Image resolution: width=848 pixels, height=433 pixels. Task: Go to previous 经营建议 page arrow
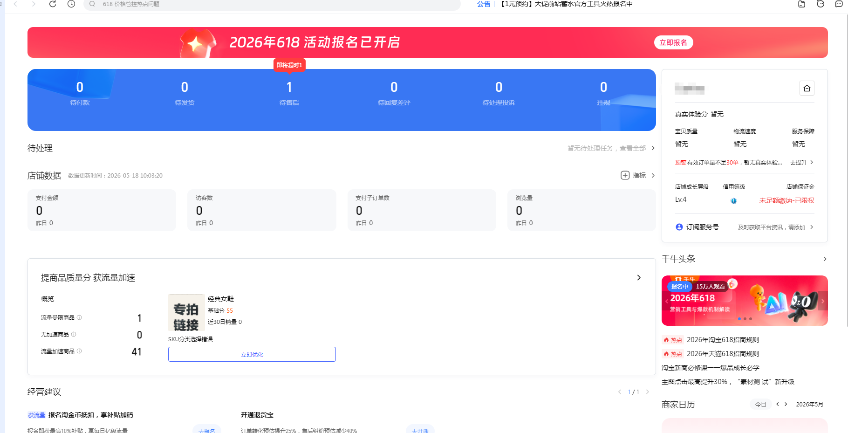click(619, 392)
